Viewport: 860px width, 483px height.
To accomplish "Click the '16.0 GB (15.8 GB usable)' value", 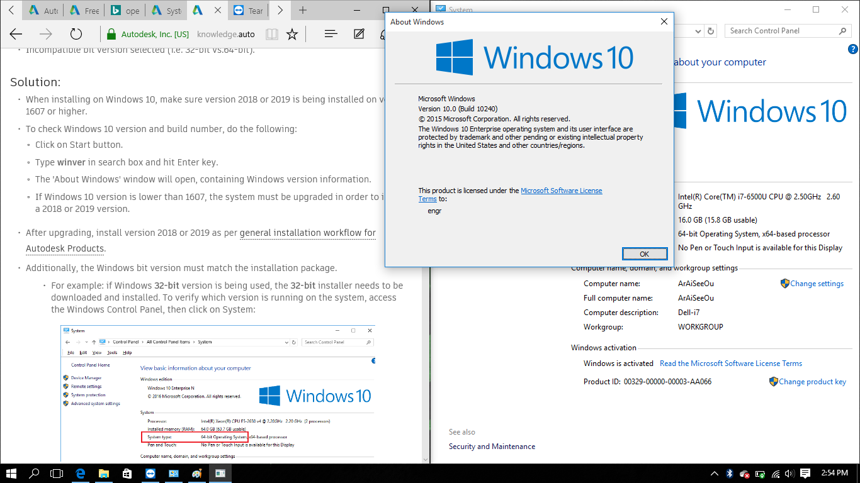I will [x=718, y=220].
